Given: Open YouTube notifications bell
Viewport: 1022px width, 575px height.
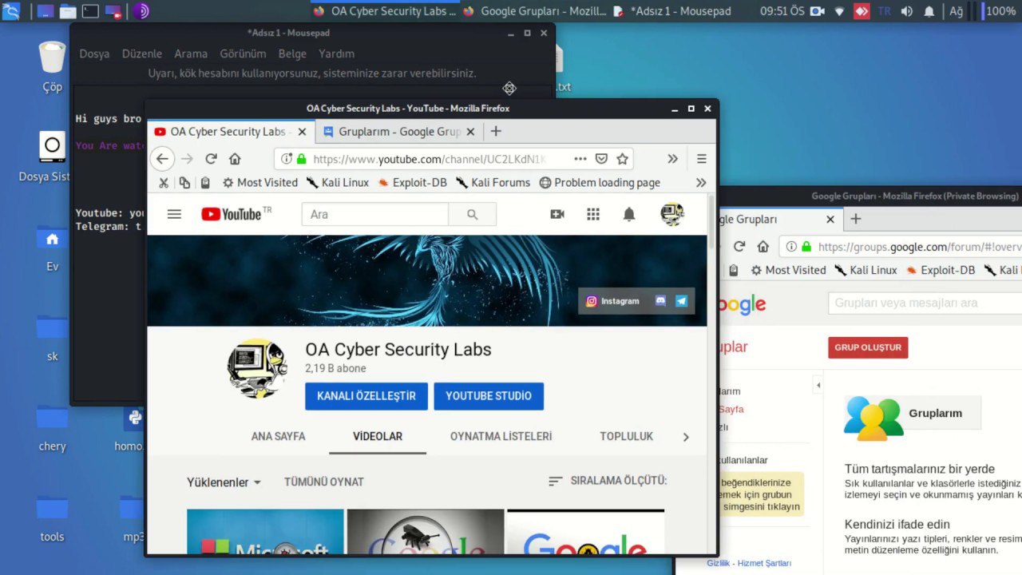Looking at the screenshot, I should pos(629,214).
